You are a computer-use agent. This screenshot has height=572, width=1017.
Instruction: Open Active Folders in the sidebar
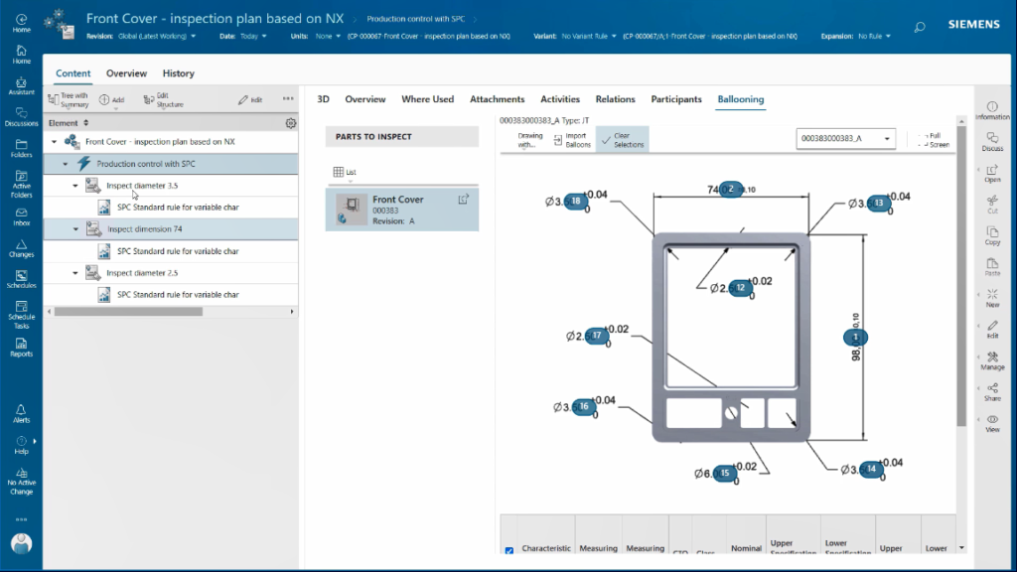pos(22,184)
